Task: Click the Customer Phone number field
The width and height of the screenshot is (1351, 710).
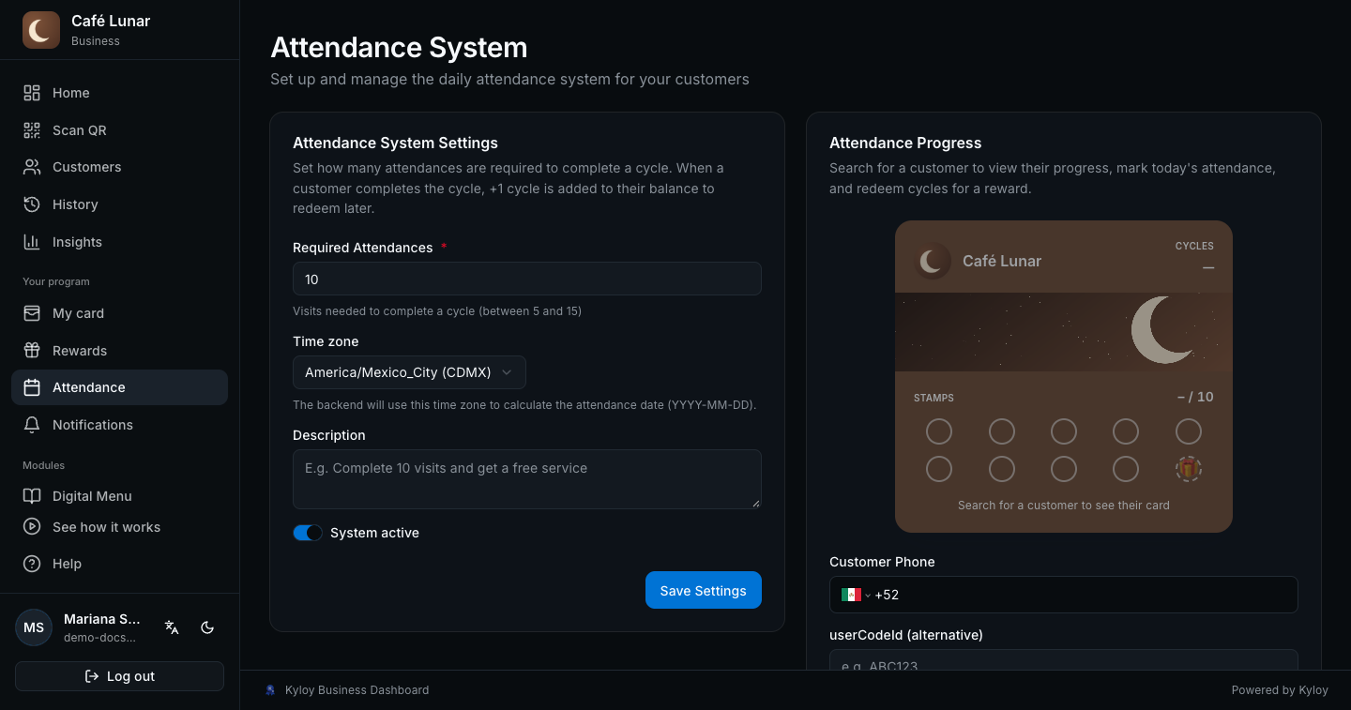Action: 1064,595
